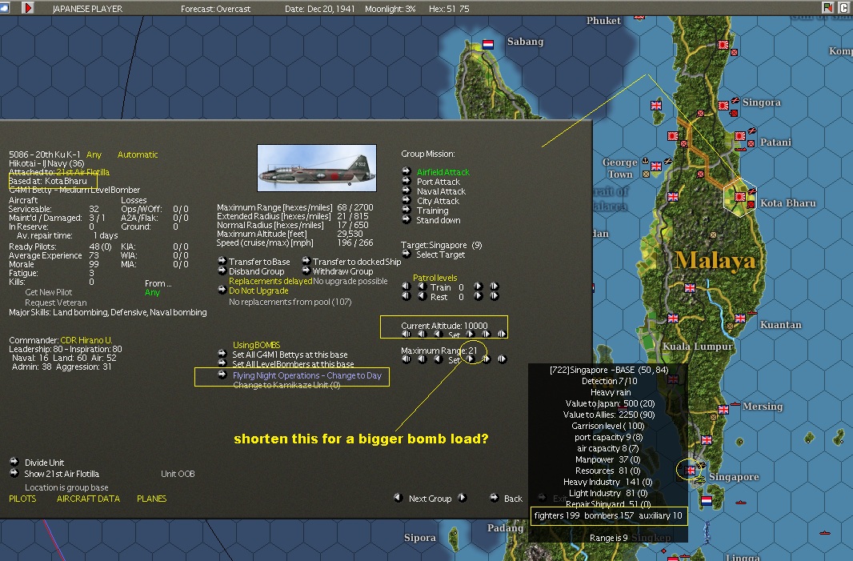853x561 pixels.
Task: Click the anchor icon beside George Town
Action: [x=645, y=161]
